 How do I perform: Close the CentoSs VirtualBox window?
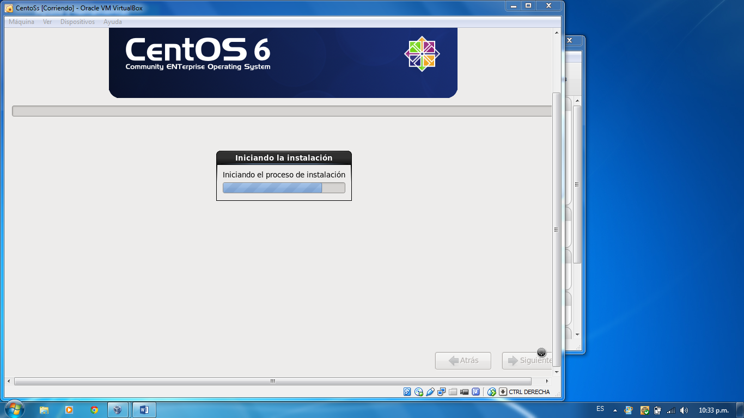548,5
